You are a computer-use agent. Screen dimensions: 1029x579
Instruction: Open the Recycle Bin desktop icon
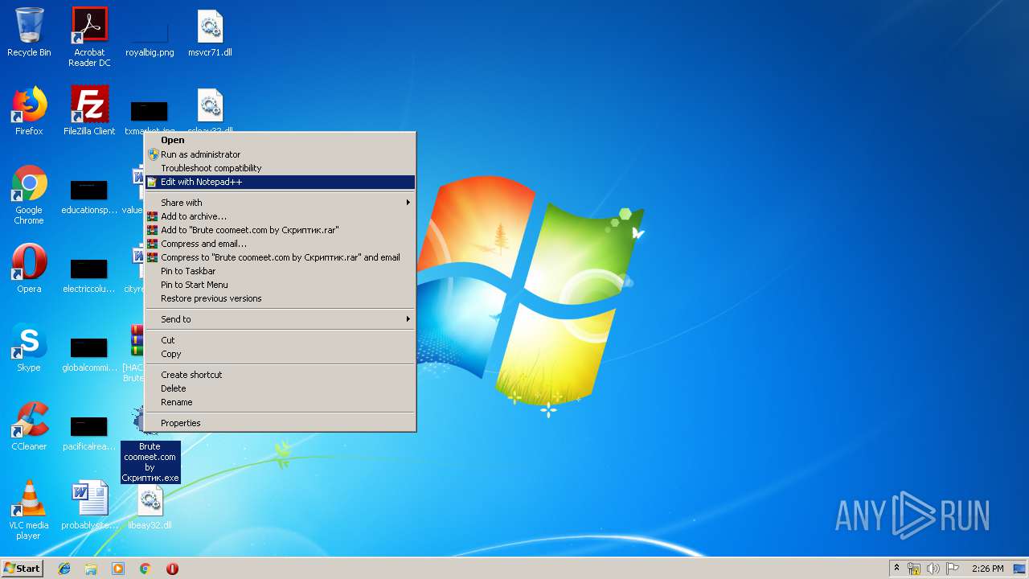pos(29,33)
